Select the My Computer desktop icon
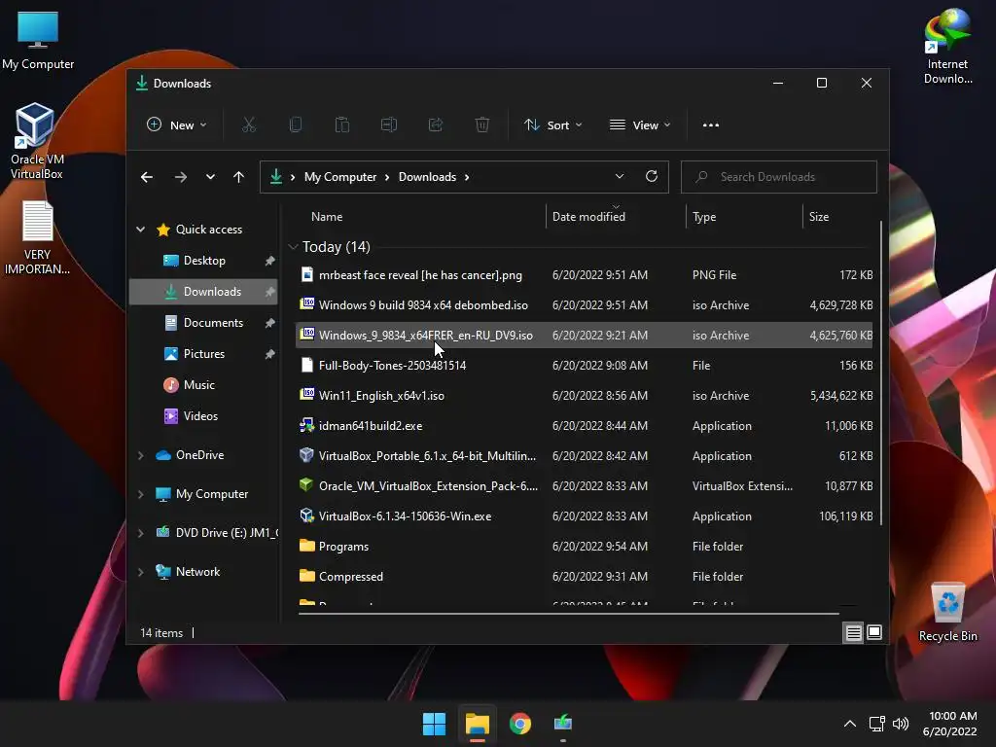This screenshot has height=747, width=996. click(38, 41)
